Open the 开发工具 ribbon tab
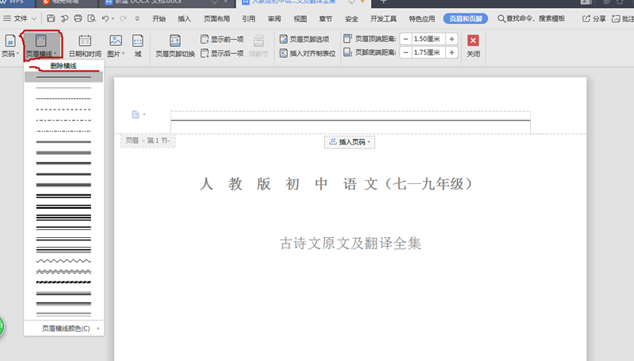This screenshot has height=361, width=634. coord(384,18)
